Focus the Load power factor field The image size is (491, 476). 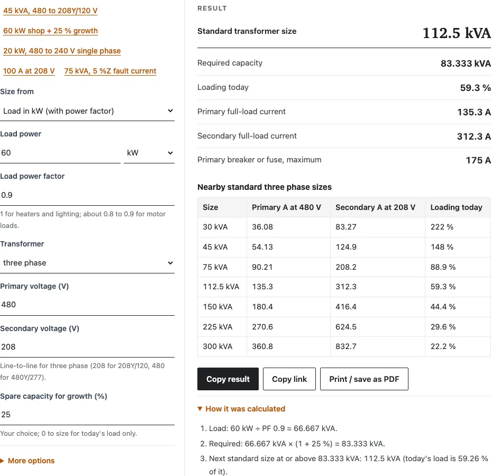pos(87,195)
